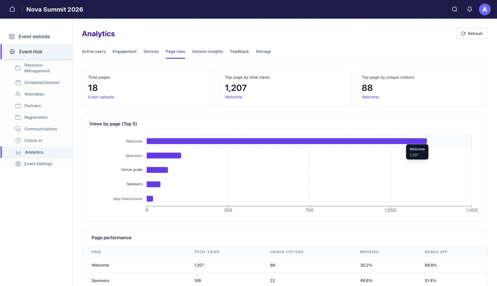Switch to Active users tab

[x=93, y=51]
